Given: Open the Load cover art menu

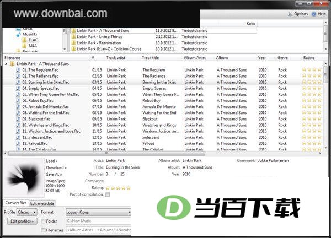Looking at the screenshot, I should click(52, 161).
